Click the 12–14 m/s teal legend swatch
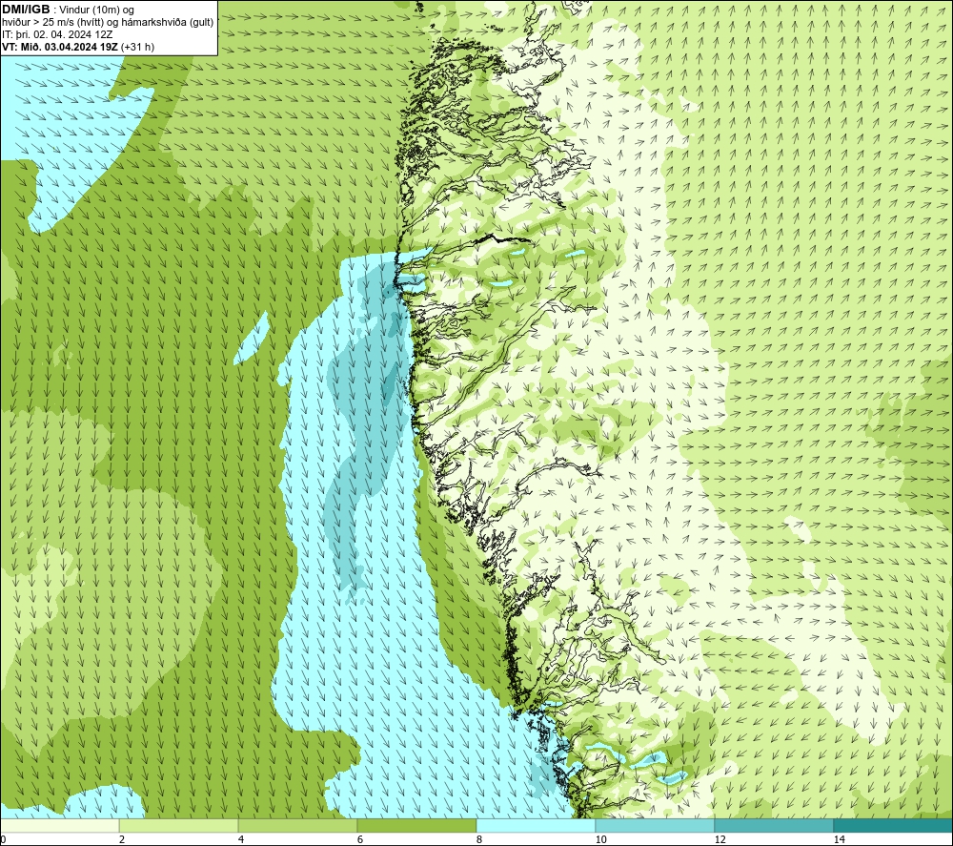Screen dimensions: 953x846 tap(774, 826)
